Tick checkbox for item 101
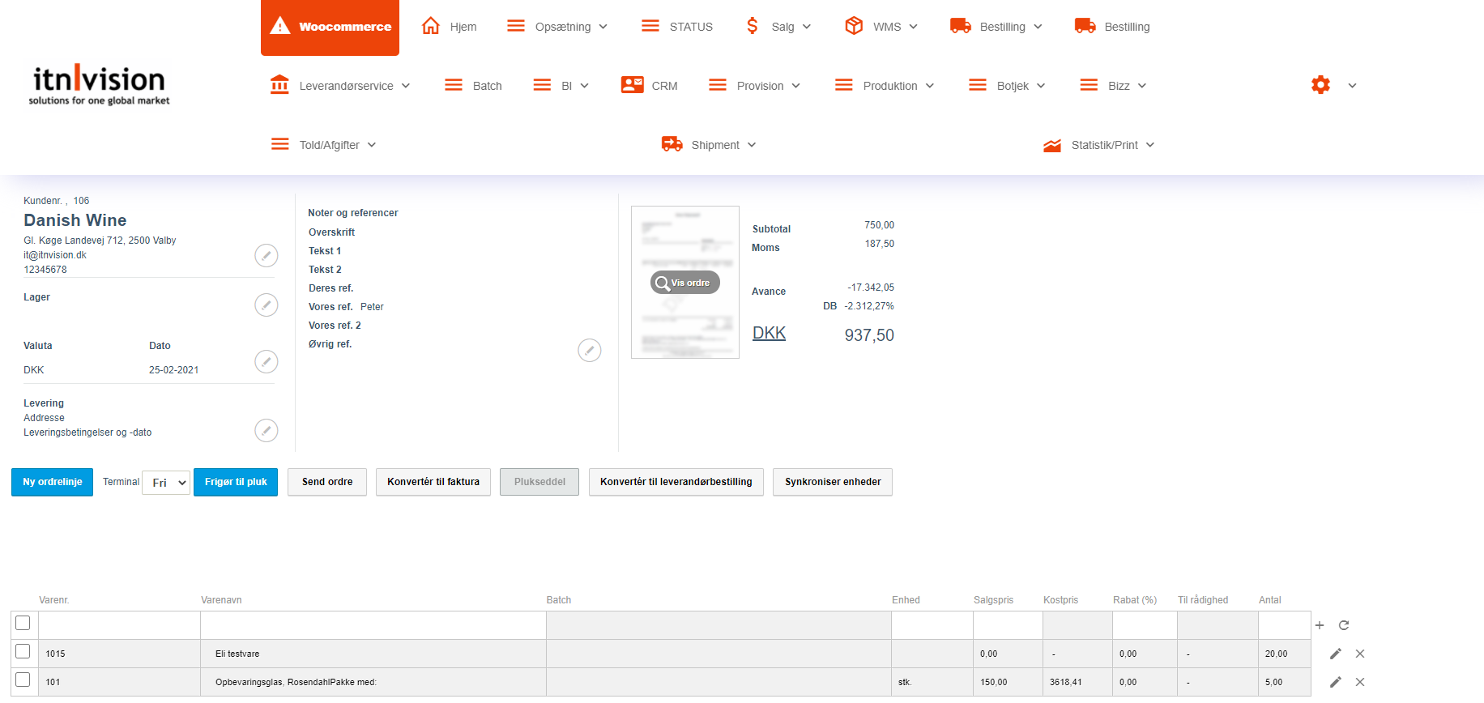The height and width of the screenshot is (703, 1484). pyautogui.click(x=23, y=680)
